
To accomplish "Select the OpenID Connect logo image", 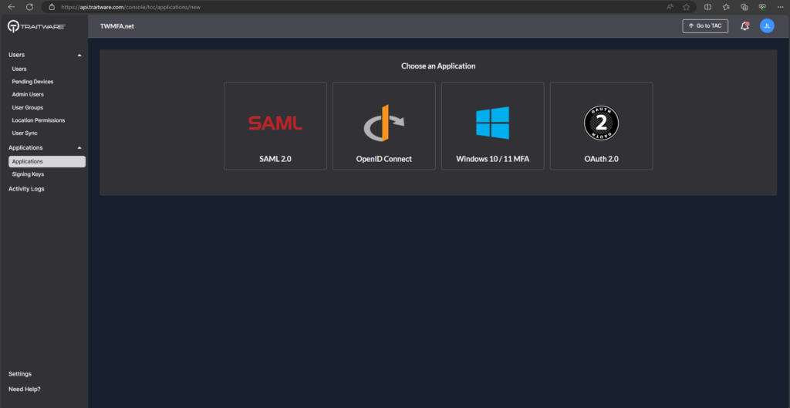I will [x=384, y=123].
